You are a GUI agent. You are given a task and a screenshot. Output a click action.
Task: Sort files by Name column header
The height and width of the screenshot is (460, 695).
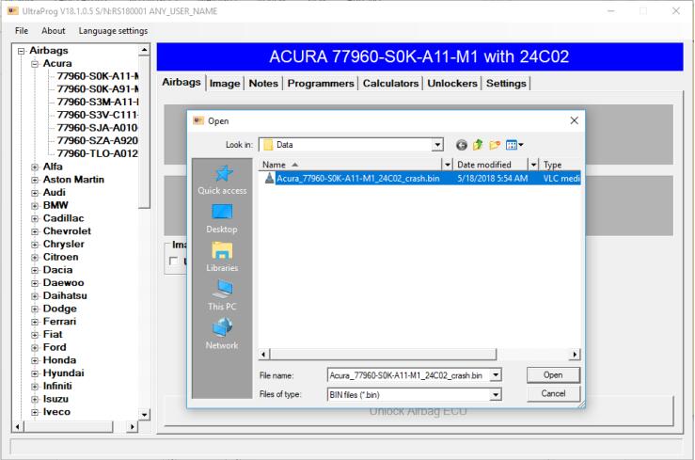pyautogui.click(x=350, y=165)
